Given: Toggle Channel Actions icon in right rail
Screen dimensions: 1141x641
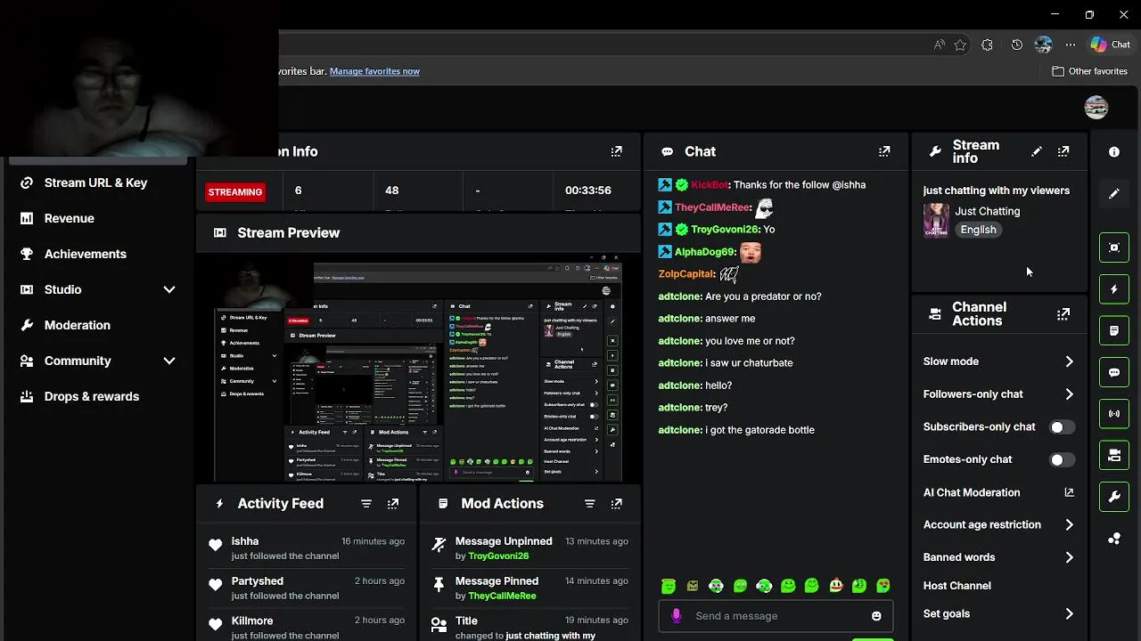Looking at the screenshot, I should 1114,455.
